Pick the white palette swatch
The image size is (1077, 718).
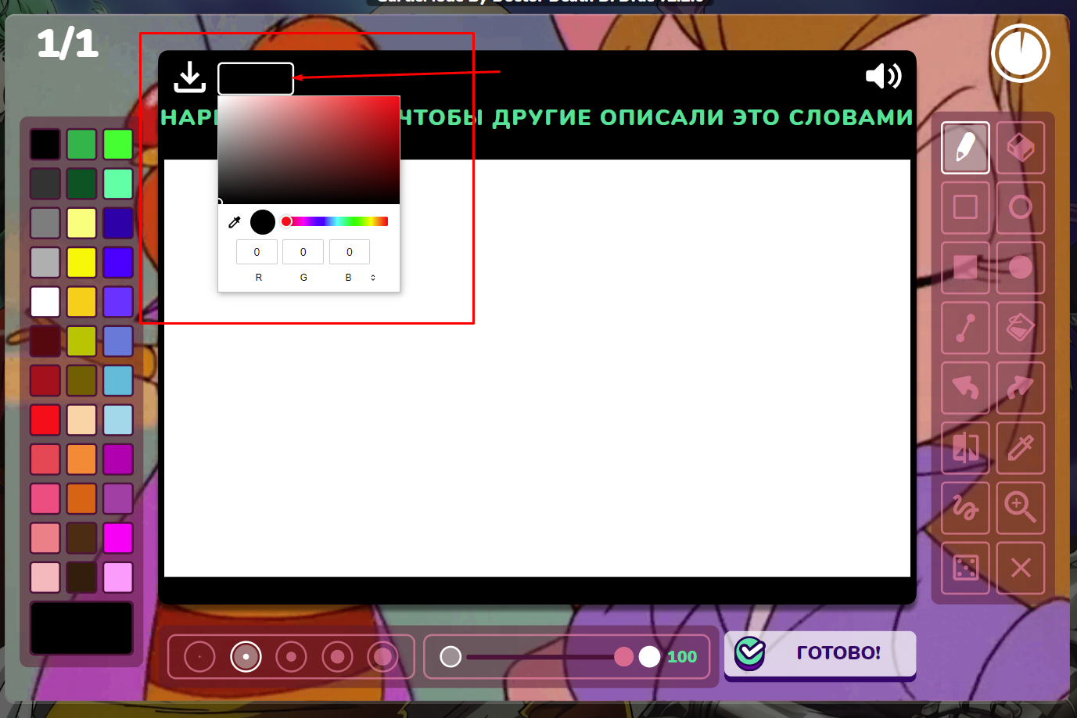tap(45, 302)
